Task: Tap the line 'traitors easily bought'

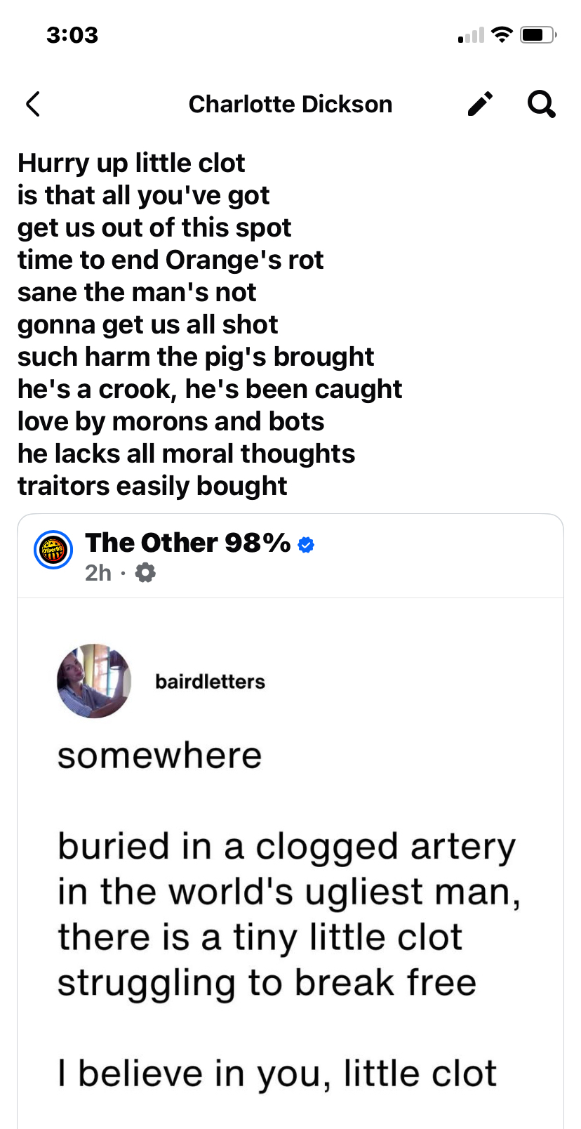Action: (152, 486)
